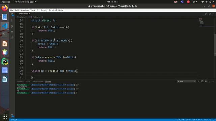Run the code with the play icon
Image resolution: width=216 pixels, height=121 pixels.
(x=206, y=14)
